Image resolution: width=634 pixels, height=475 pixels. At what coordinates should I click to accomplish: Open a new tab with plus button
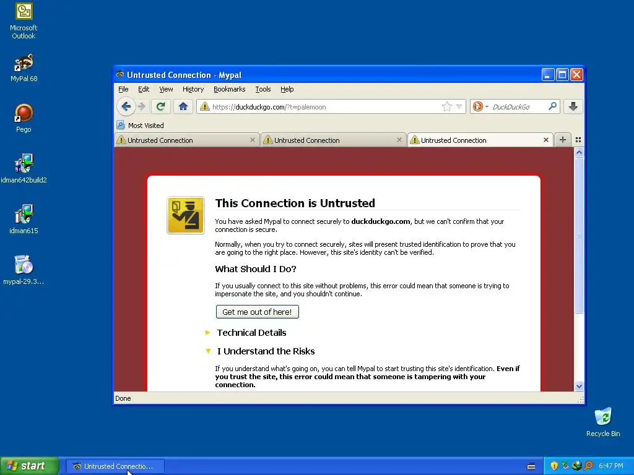point(562,140)
